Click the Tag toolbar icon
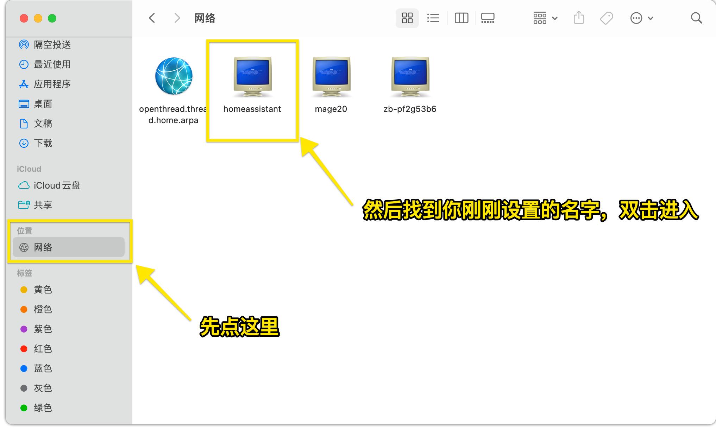This screenshot has width=716, height=430. [607, 18]
